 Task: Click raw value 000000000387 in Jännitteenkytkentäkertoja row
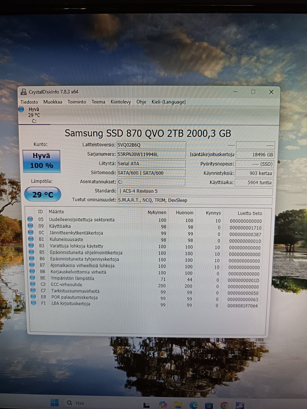[245, 234]
